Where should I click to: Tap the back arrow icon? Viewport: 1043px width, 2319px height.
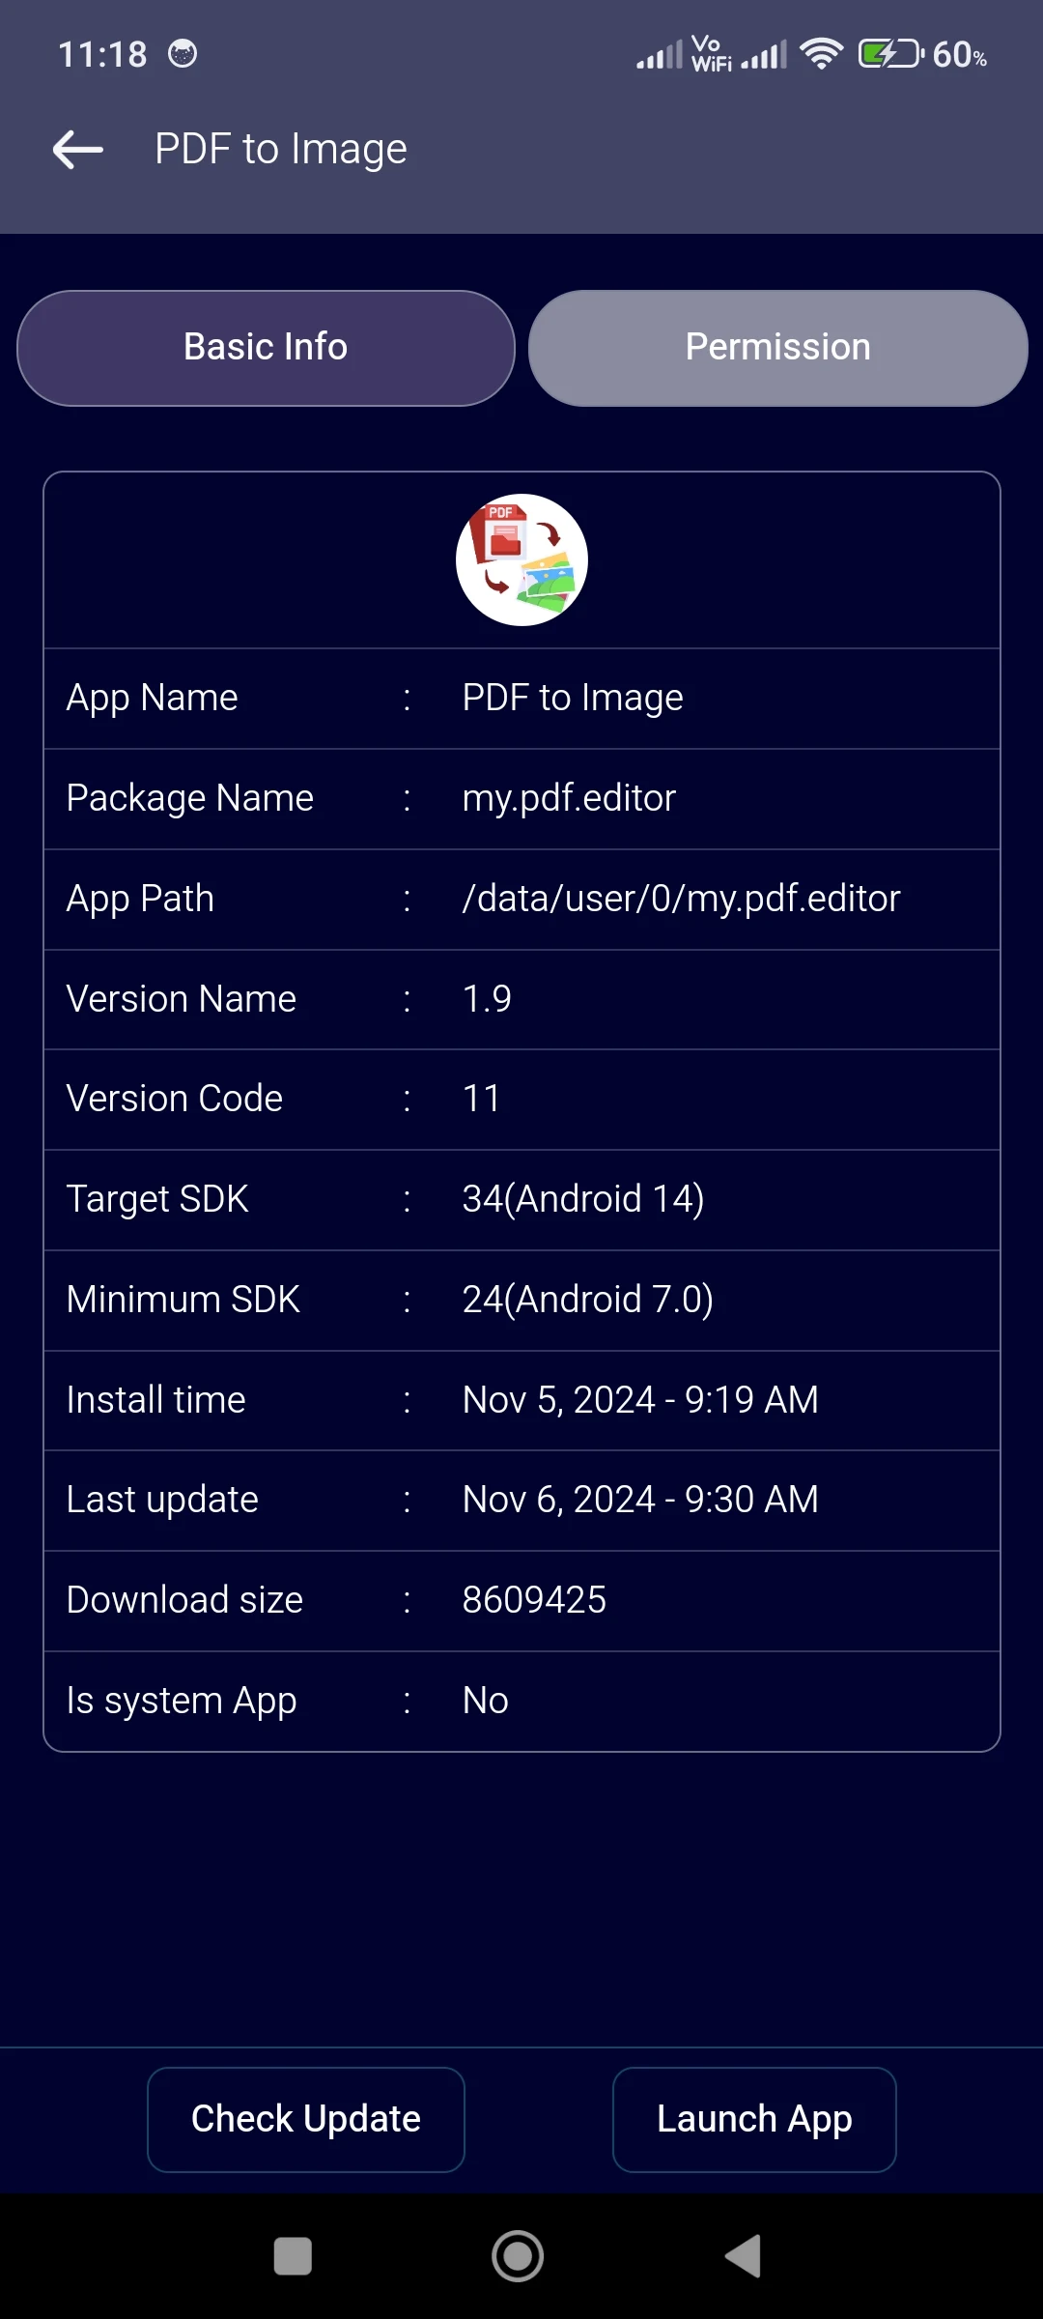pos(78,150)
